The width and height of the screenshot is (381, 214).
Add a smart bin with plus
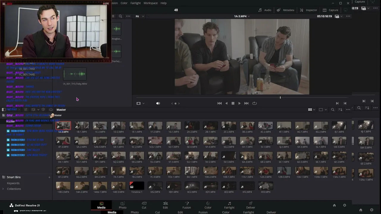pos(49,177)
